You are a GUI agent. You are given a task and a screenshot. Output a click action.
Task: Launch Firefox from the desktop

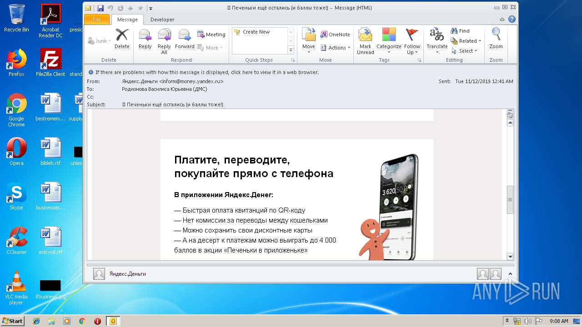pos(16,63)
